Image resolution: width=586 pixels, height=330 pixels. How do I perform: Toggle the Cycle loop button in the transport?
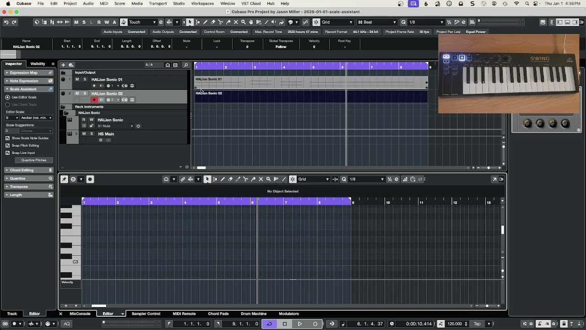(269, 324)
